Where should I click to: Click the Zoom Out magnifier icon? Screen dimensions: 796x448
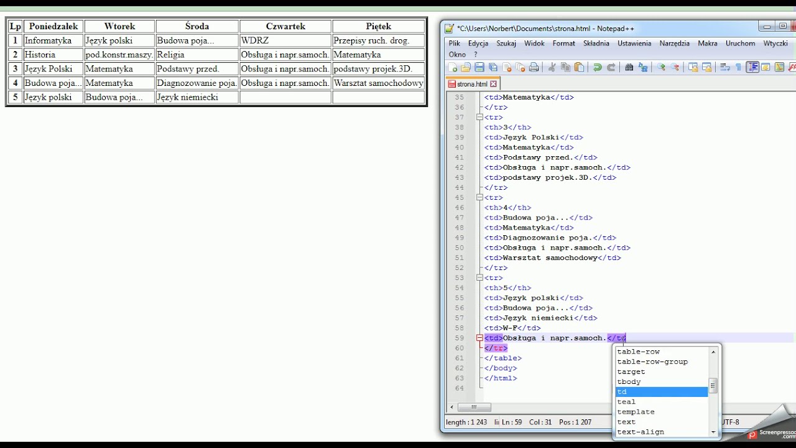pos(675,67)
